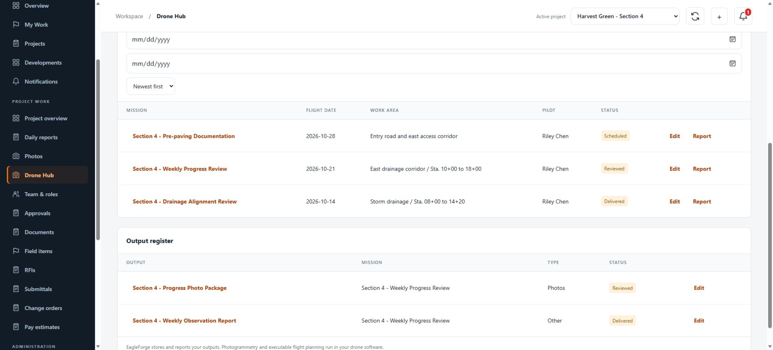
Task: Click the first mm/dd/yyyy date input
Action: click(434, 39)
